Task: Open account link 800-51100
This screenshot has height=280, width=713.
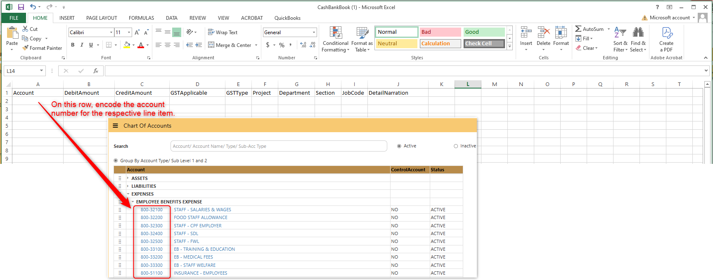Action: (152, 273)
